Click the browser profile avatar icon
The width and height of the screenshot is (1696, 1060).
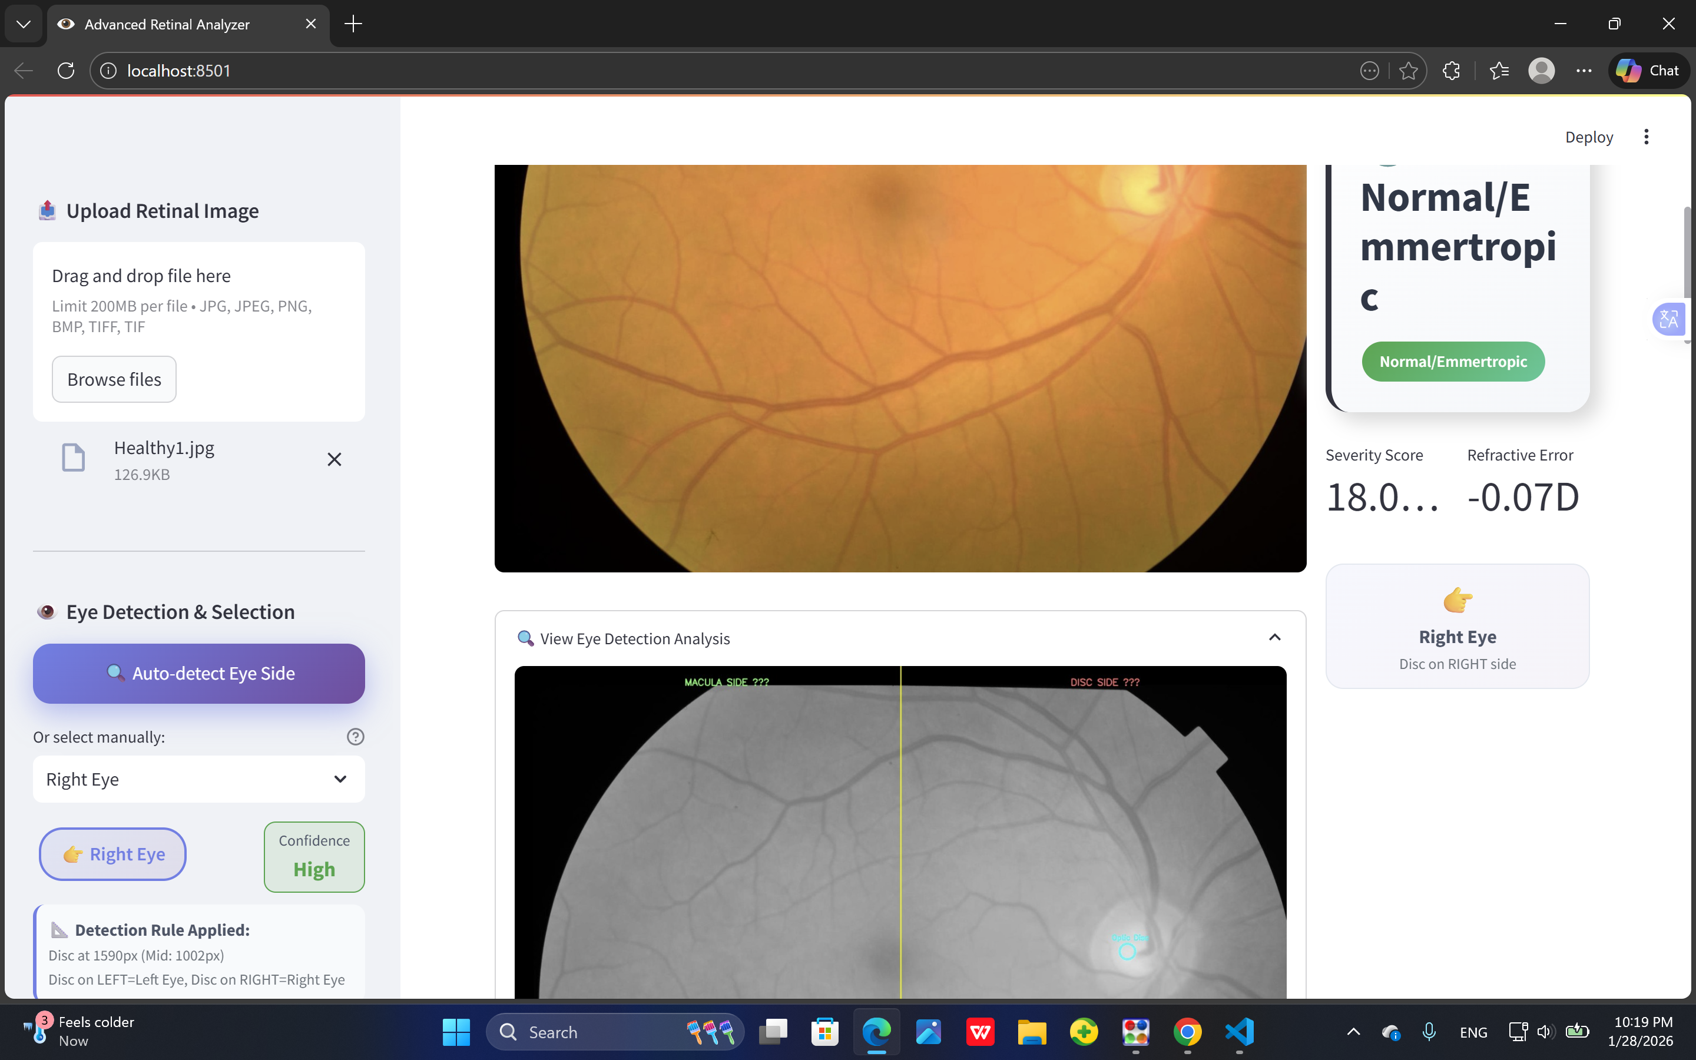pos(1541,71)
